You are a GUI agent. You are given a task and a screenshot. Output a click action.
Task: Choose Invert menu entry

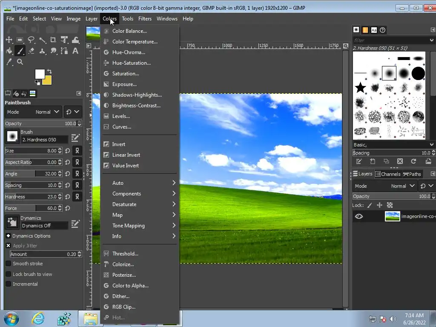coord(140,144)
